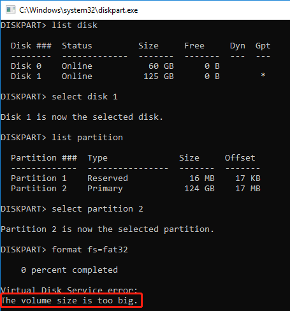Click the window title path text
The image size is (290, 311).
[78, 10]
